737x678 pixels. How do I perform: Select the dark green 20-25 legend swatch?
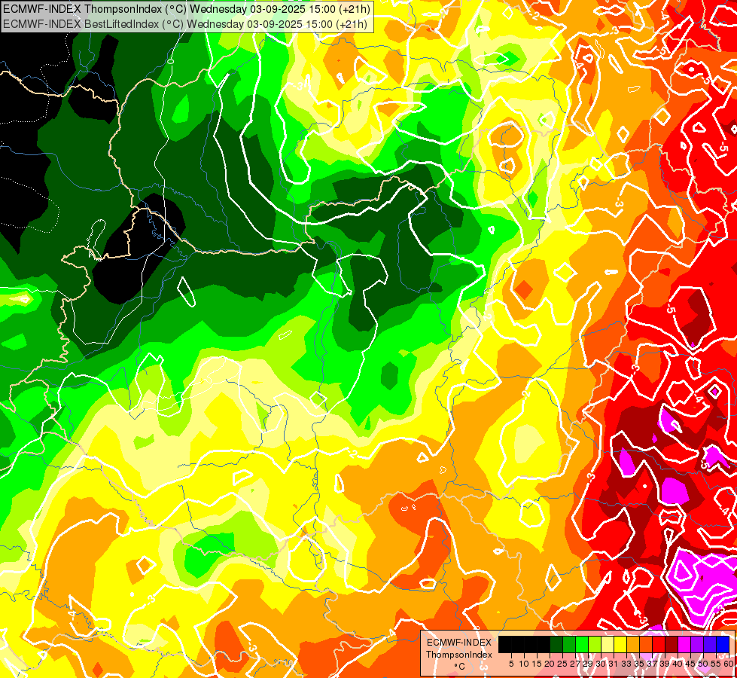click(556, 644)
